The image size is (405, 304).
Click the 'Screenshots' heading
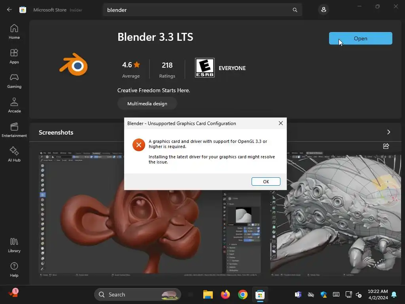pyautogui.click(x=56, y=132)
